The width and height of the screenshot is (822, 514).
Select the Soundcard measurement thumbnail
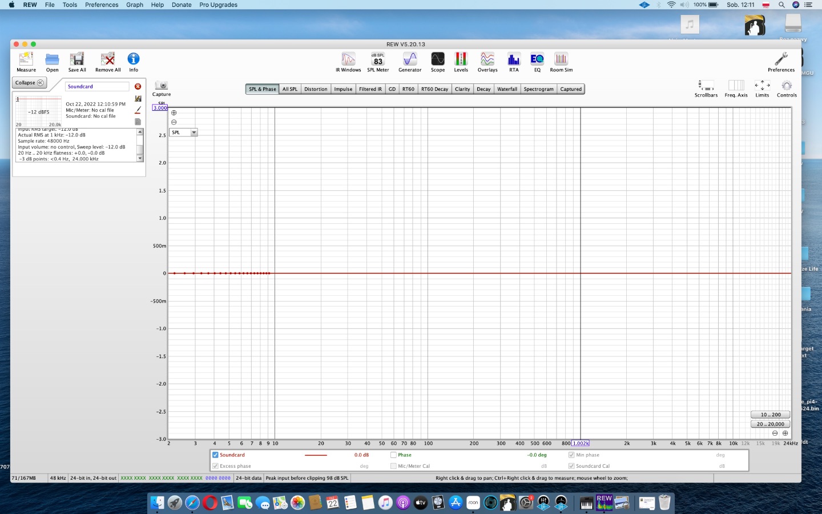pos(38,111)
